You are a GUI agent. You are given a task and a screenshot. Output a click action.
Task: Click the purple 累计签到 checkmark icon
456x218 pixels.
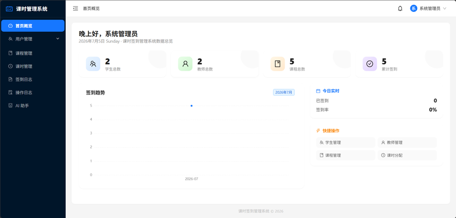click(370, 64)
